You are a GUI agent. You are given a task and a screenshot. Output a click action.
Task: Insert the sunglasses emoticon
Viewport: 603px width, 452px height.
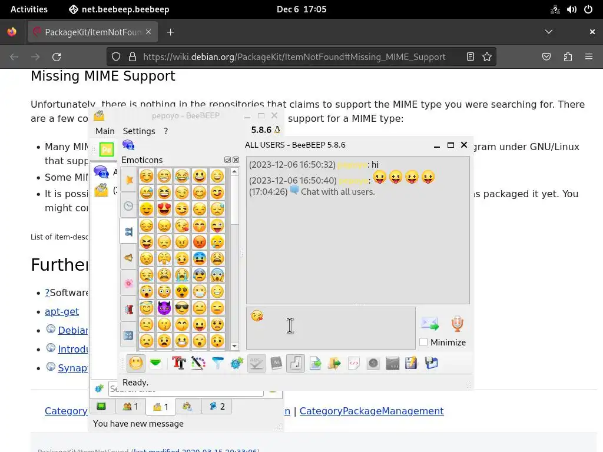[x=182, y=308]
